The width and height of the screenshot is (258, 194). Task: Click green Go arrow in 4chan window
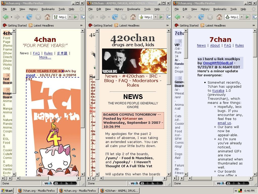pyautogui.click(x=75, y=17)
